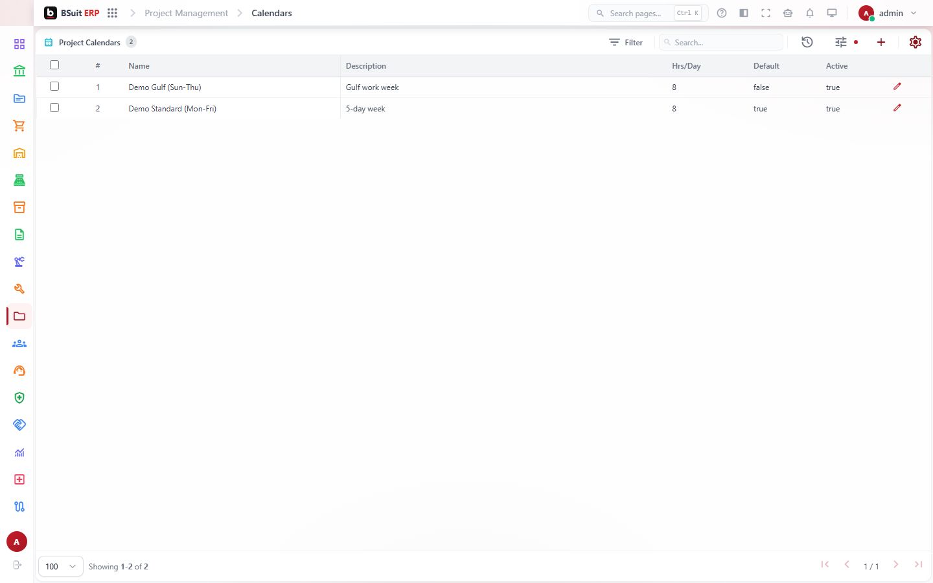The width and height of the screenshot is (933, 583).
Task: Open the help question mark icon
Action: [722, 13]
